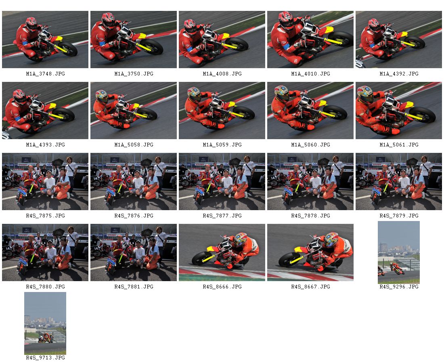
Task: Open the M1A_3748.JPG thumbnail
Action: pos(45,40)
